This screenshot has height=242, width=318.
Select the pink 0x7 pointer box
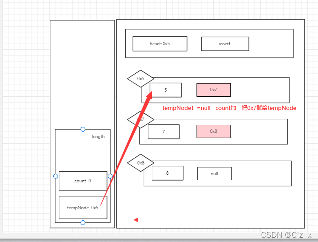(214, 90)
